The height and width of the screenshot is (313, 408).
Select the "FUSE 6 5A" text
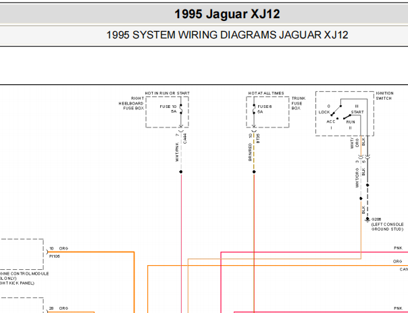pos(265,109)
